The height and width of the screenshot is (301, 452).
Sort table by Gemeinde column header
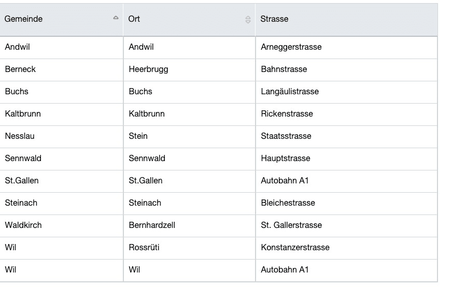click(61, 20)
